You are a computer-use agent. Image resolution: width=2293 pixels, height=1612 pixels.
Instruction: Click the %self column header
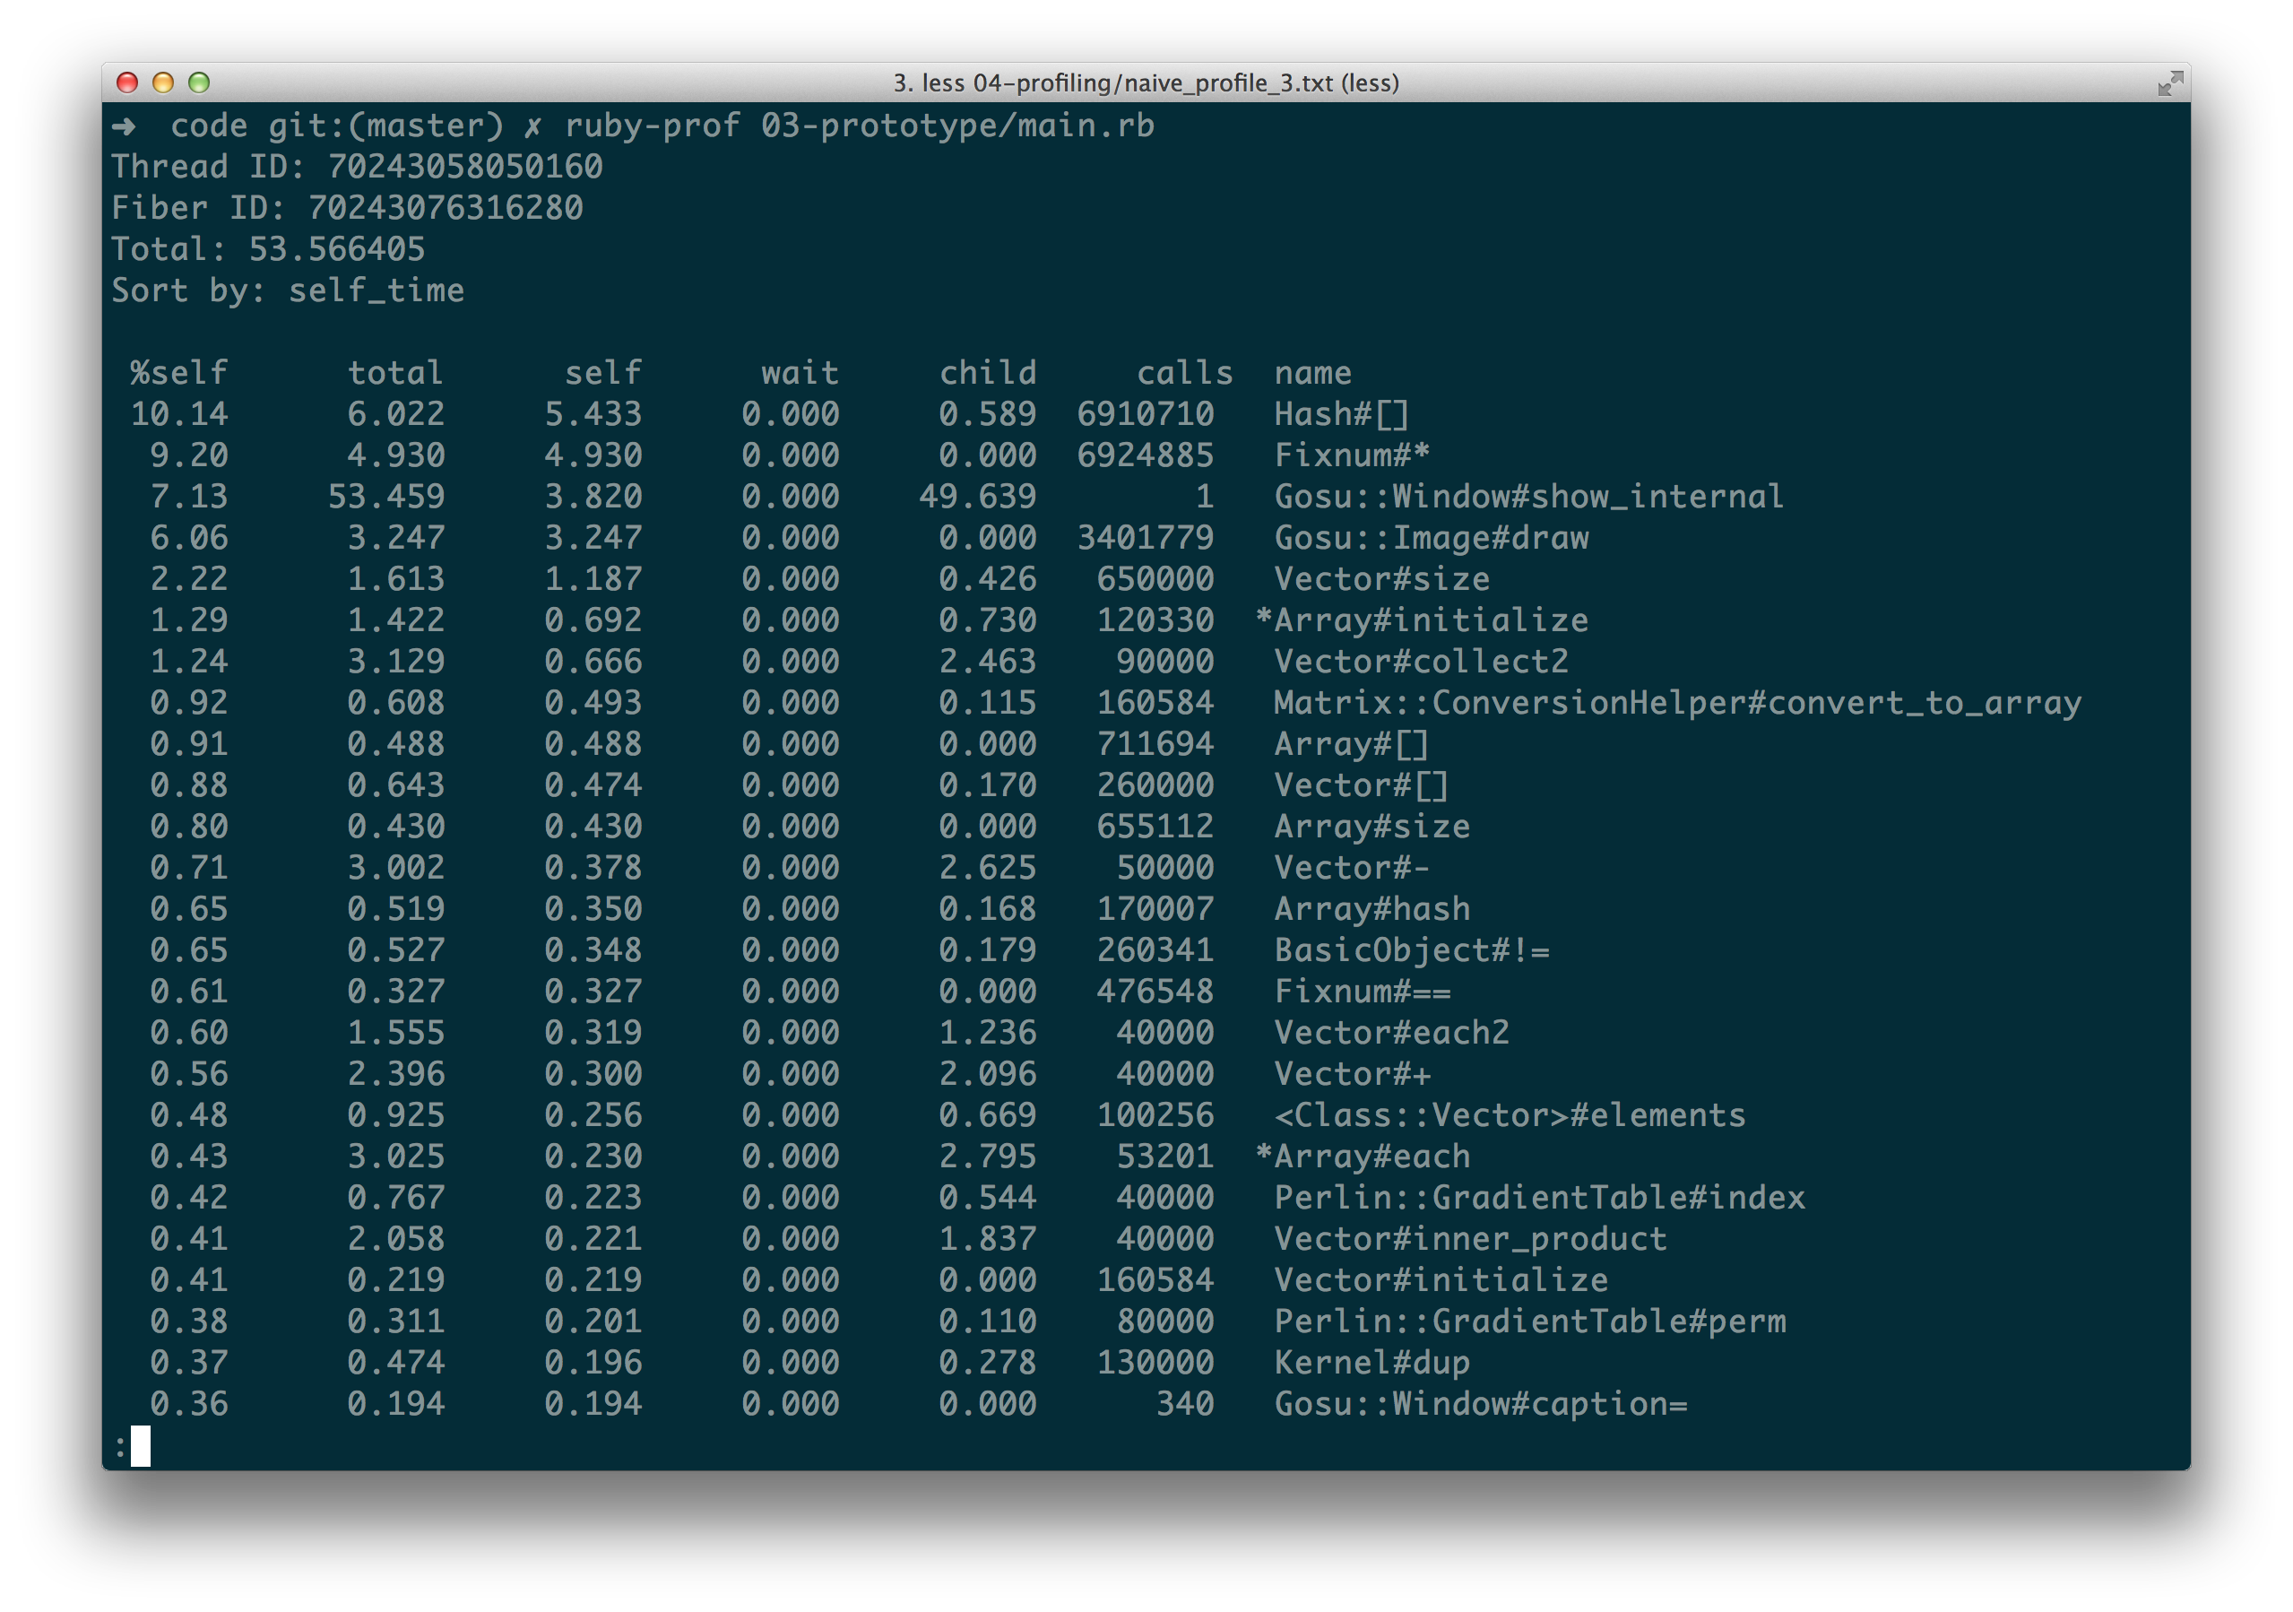pyautogui.click(x=178, y=373)
